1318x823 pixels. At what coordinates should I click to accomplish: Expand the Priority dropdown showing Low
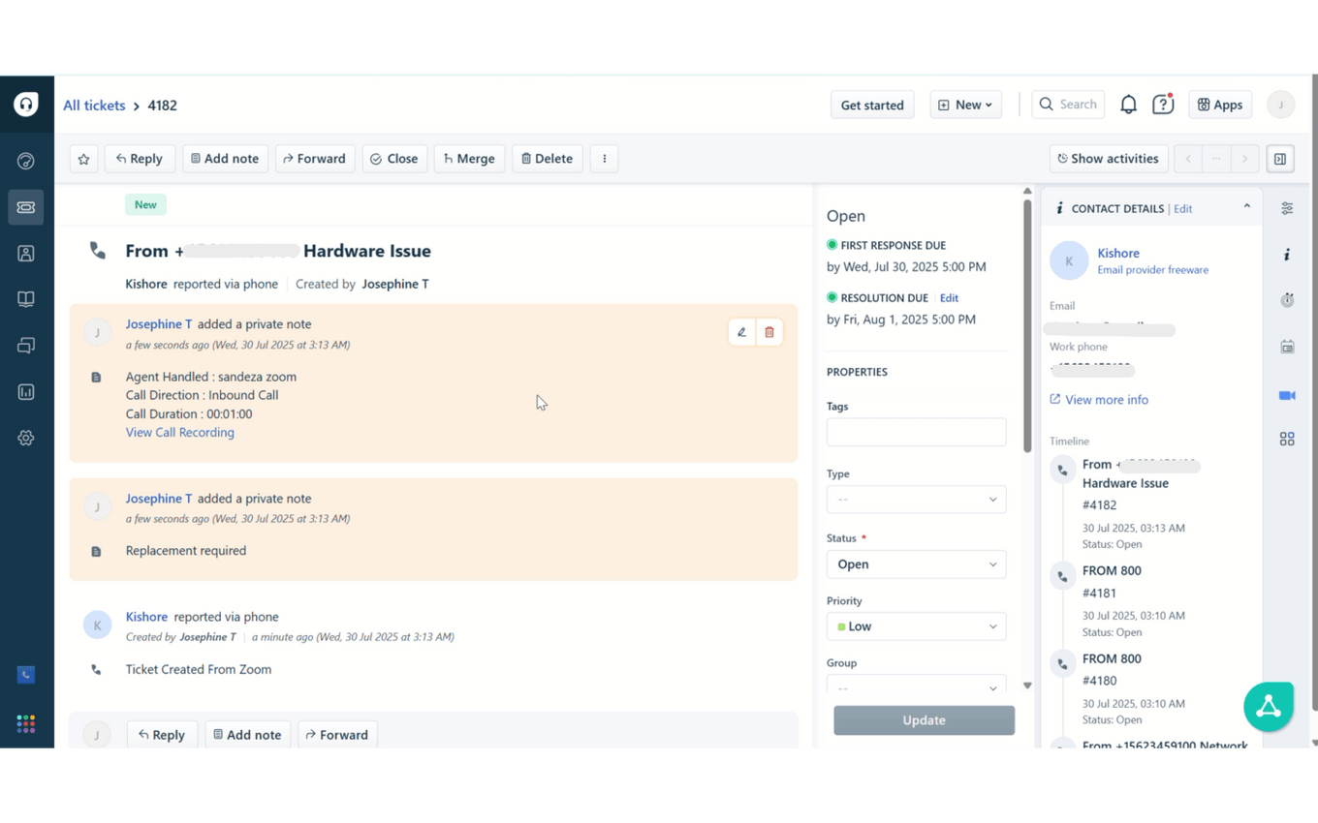tap(916, 626)
